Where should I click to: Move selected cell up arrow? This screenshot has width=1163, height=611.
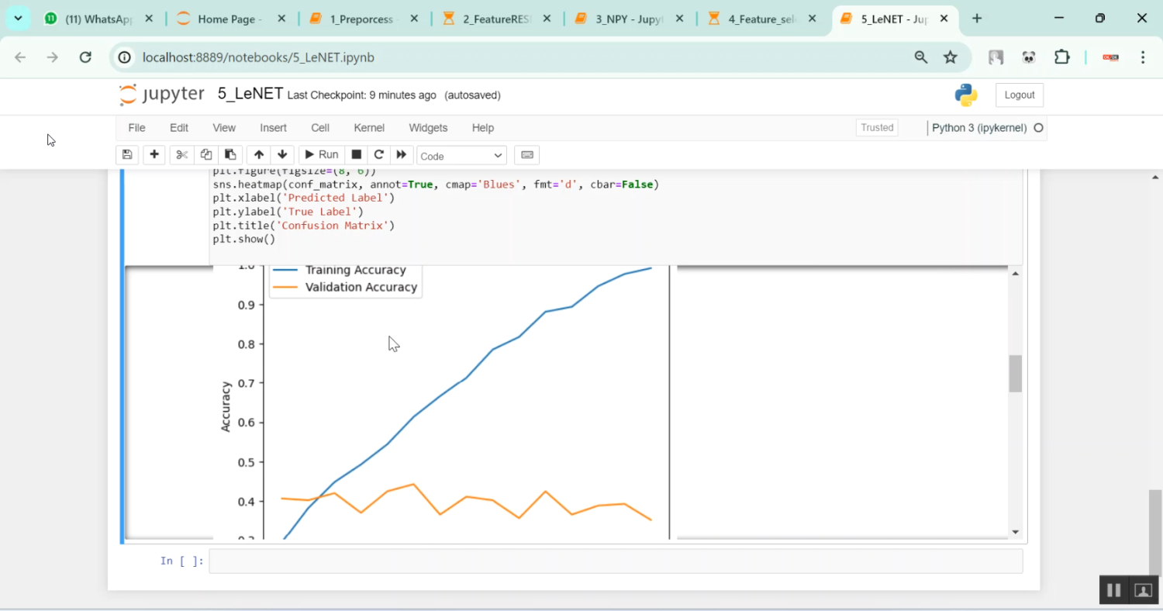click(259, 155)
